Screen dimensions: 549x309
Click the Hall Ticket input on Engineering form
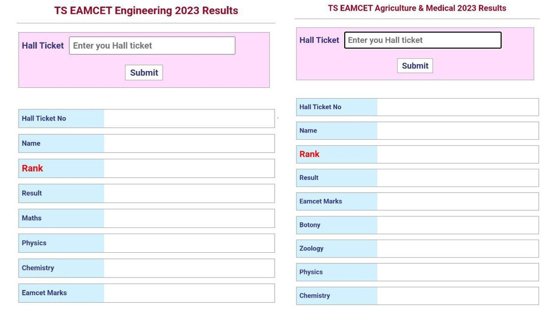152,45
